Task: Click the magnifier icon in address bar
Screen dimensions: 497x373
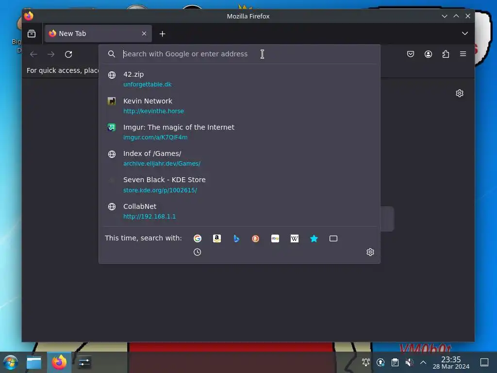Action: pos(111,54)
